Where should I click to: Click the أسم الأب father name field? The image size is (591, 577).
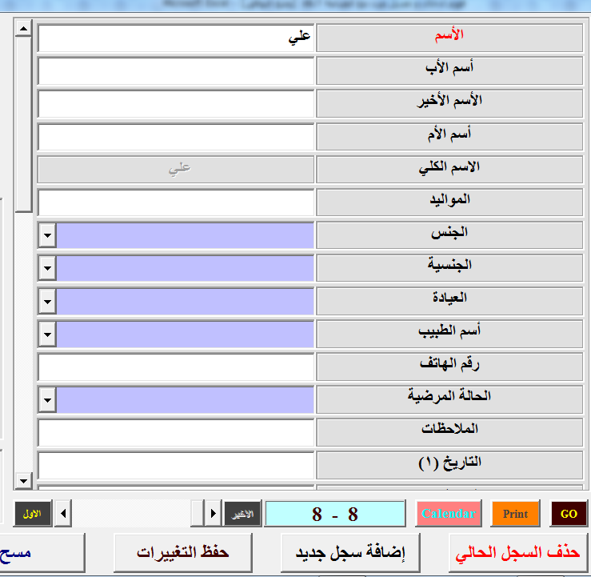click(176, 71)
